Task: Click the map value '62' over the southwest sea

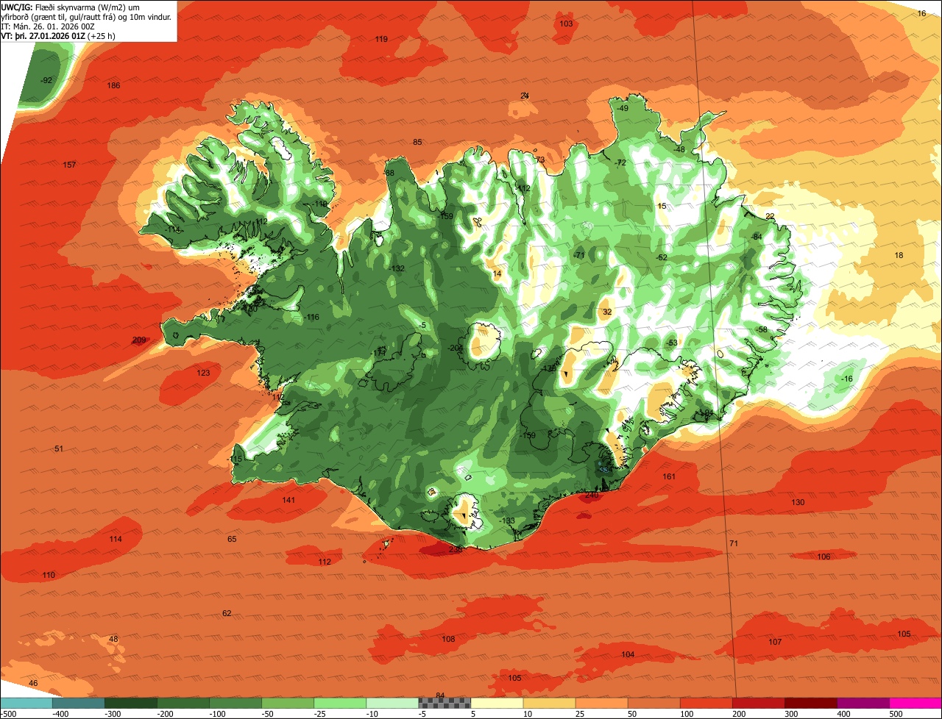Action: 227,614
